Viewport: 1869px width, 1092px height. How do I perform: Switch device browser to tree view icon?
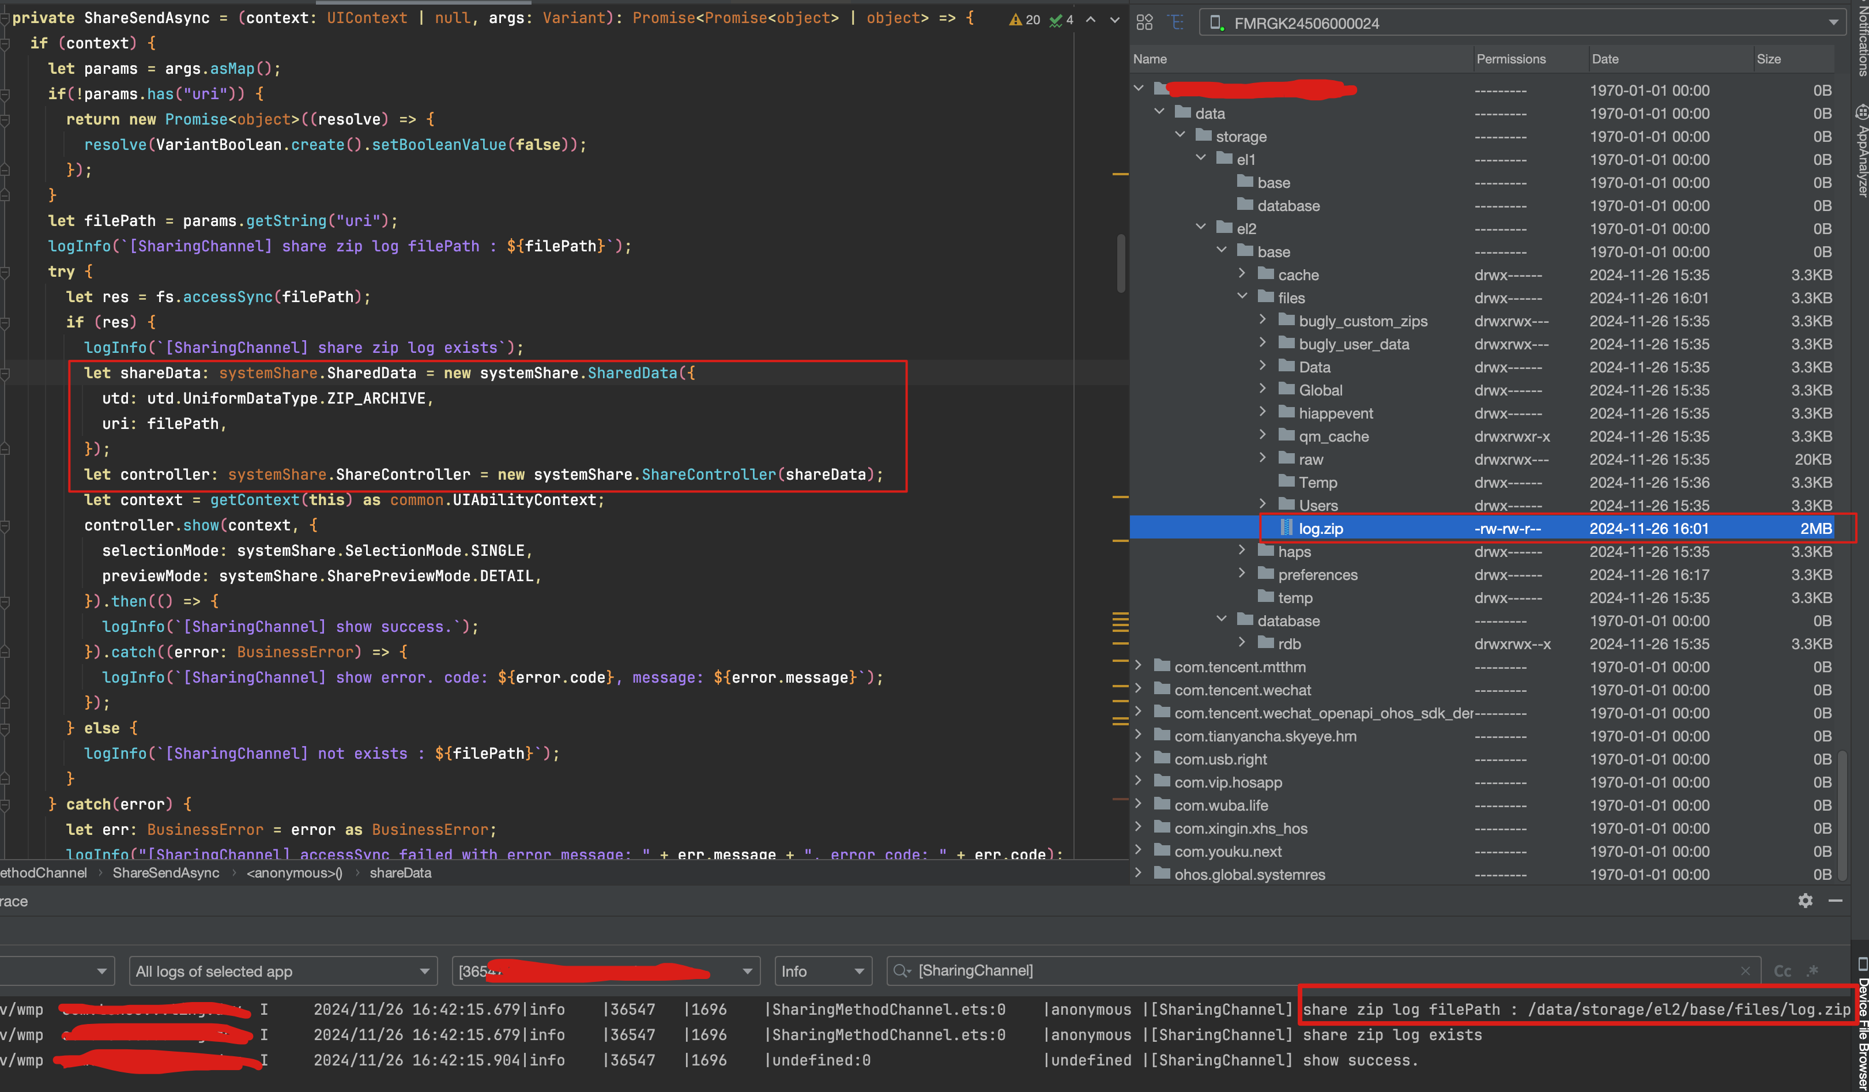[x=1176, y=23]
